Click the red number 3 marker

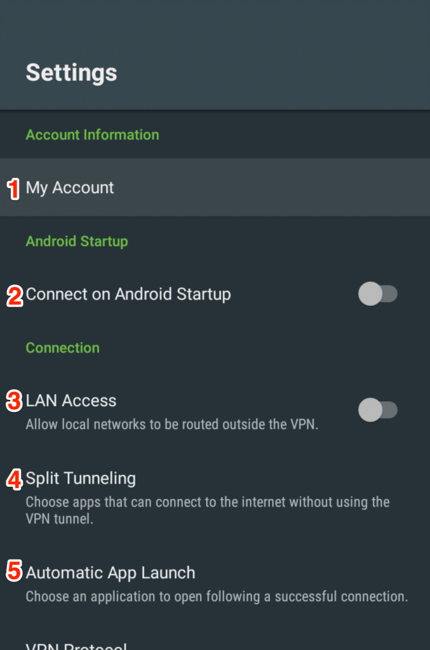(14, 401)
